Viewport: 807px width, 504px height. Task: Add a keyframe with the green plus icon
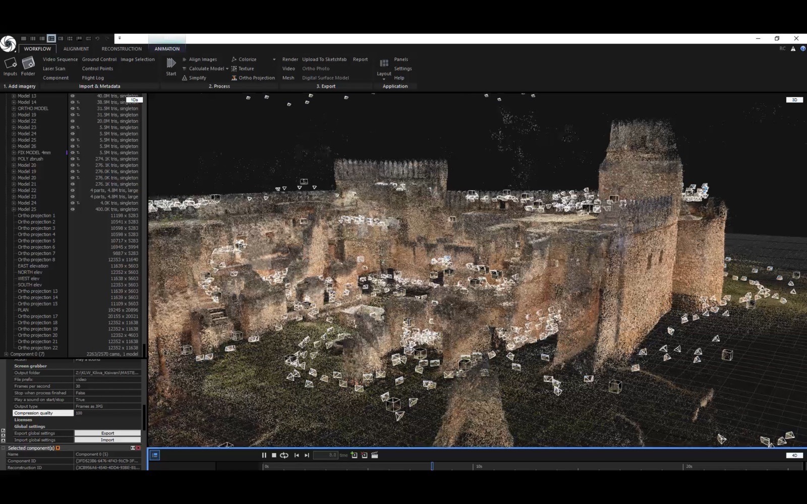(354, 455)
